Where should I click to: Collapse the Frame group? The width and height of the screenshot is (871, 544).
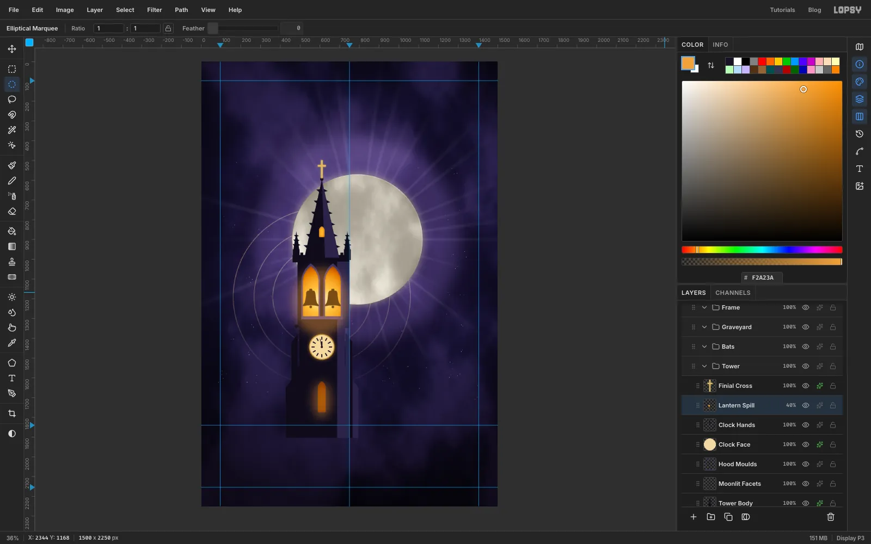tap(704, 307)
